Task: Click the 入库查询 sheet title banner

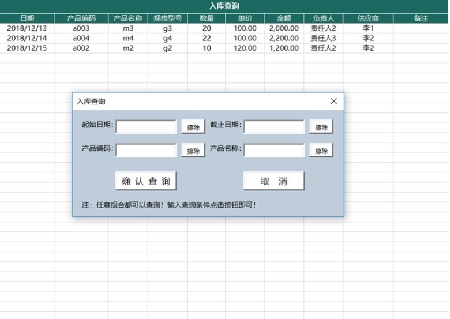Action: point(224,6)
